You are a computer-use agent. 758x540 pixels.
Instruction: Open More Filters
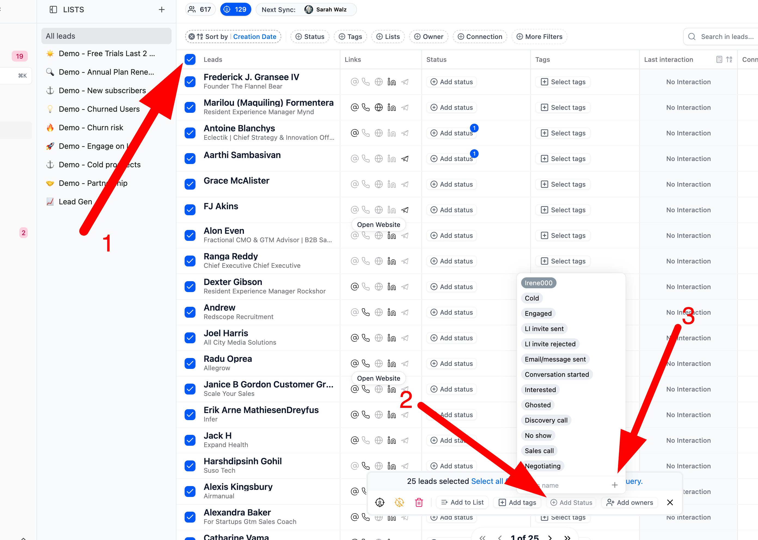point(539,37)
